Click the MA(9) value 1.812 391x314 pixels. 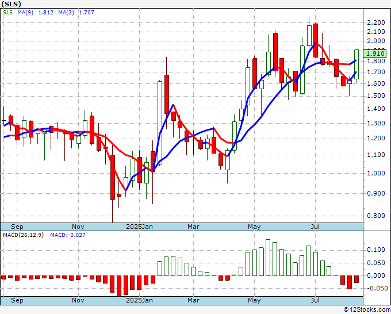point(45,13)
